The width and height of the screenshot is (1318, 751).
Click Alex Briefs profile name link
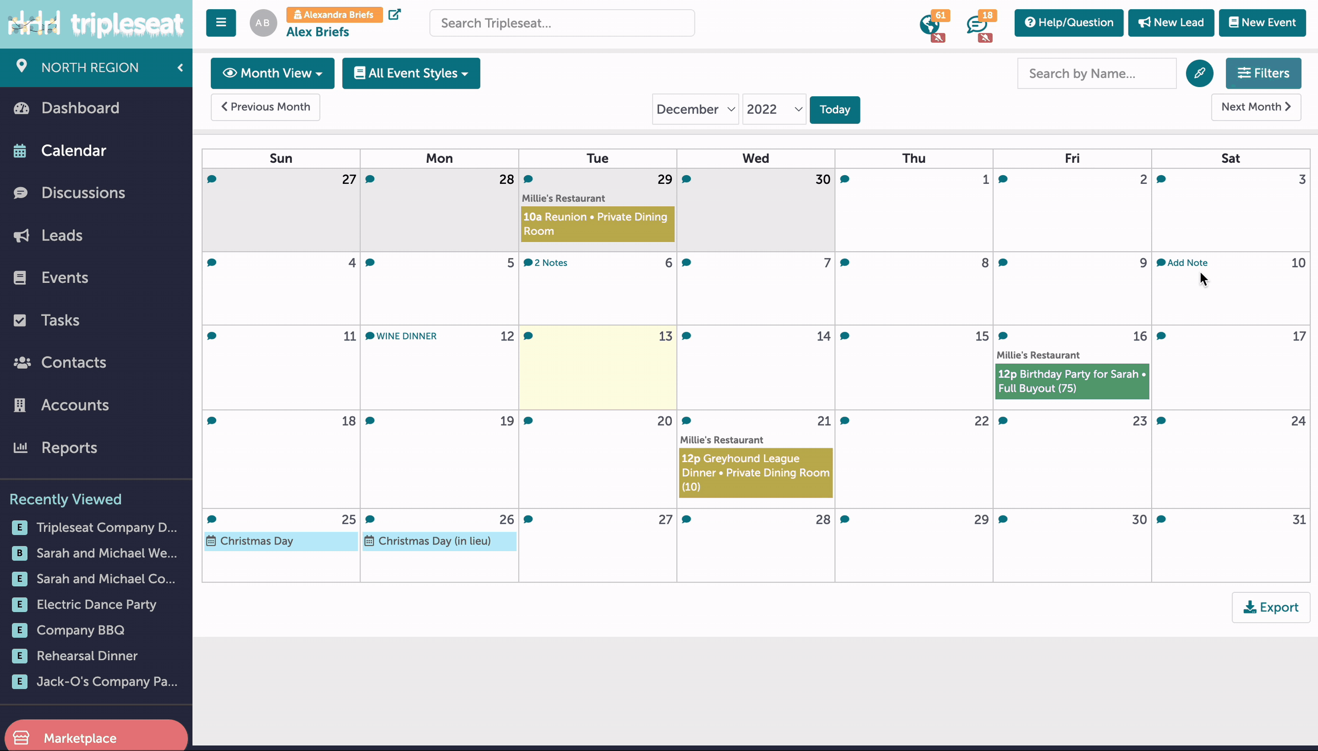point(318,32)
